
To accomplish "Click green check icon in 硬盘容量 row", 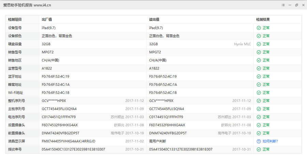I will point(259,44).
